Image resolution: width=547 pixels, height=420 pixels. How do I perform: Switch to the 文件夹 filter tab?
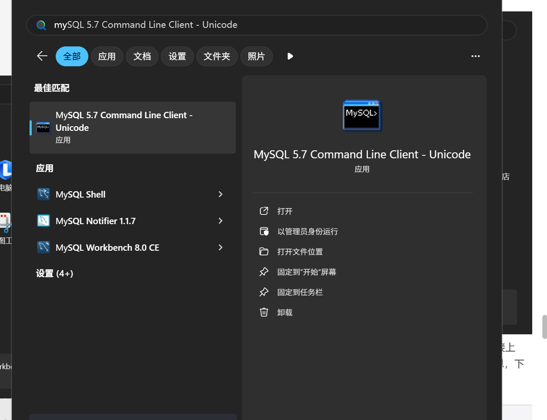pos(217,56)
